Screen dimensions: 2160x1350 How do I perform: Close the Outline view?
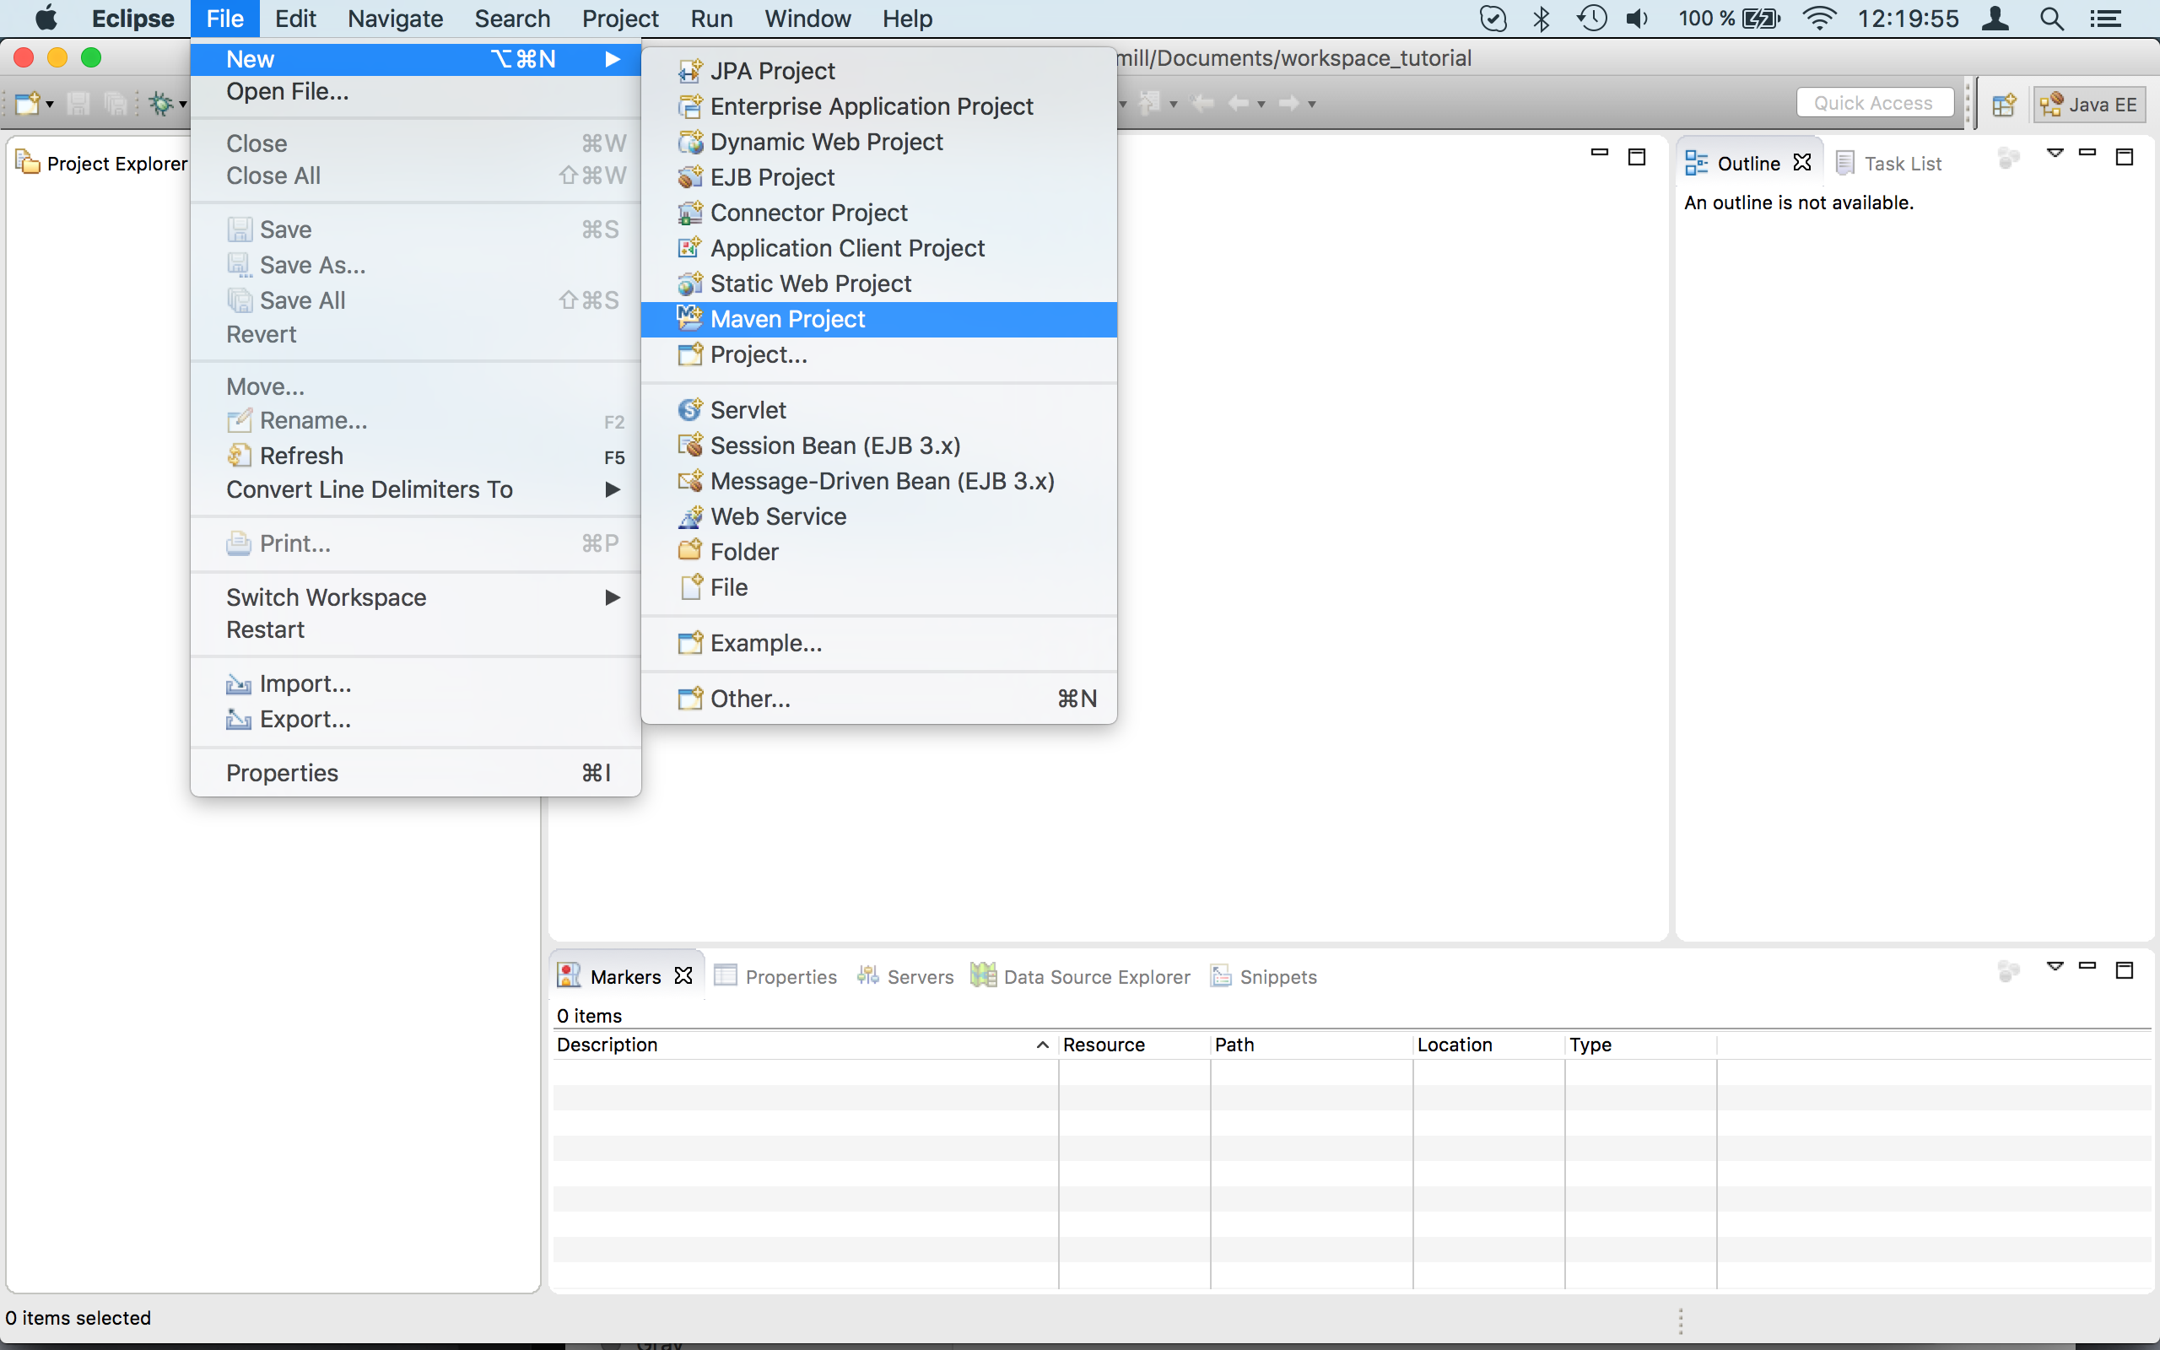(1802, 163)
